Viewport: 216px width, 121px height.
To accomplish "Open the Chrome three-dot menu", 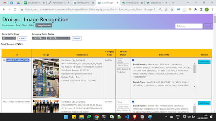I will point(212,10).
